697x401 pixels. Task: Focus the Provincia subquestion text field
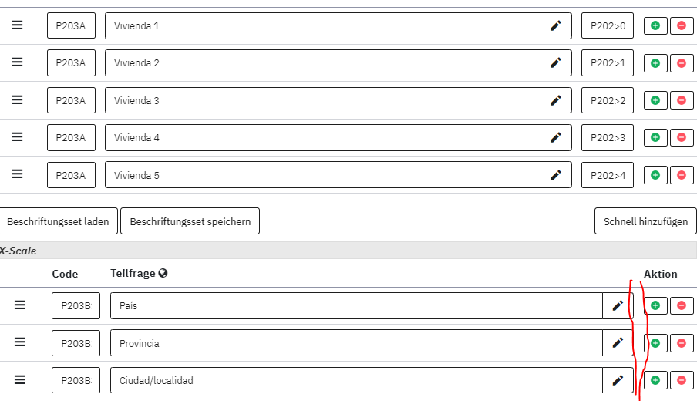[x=356, y=343]
